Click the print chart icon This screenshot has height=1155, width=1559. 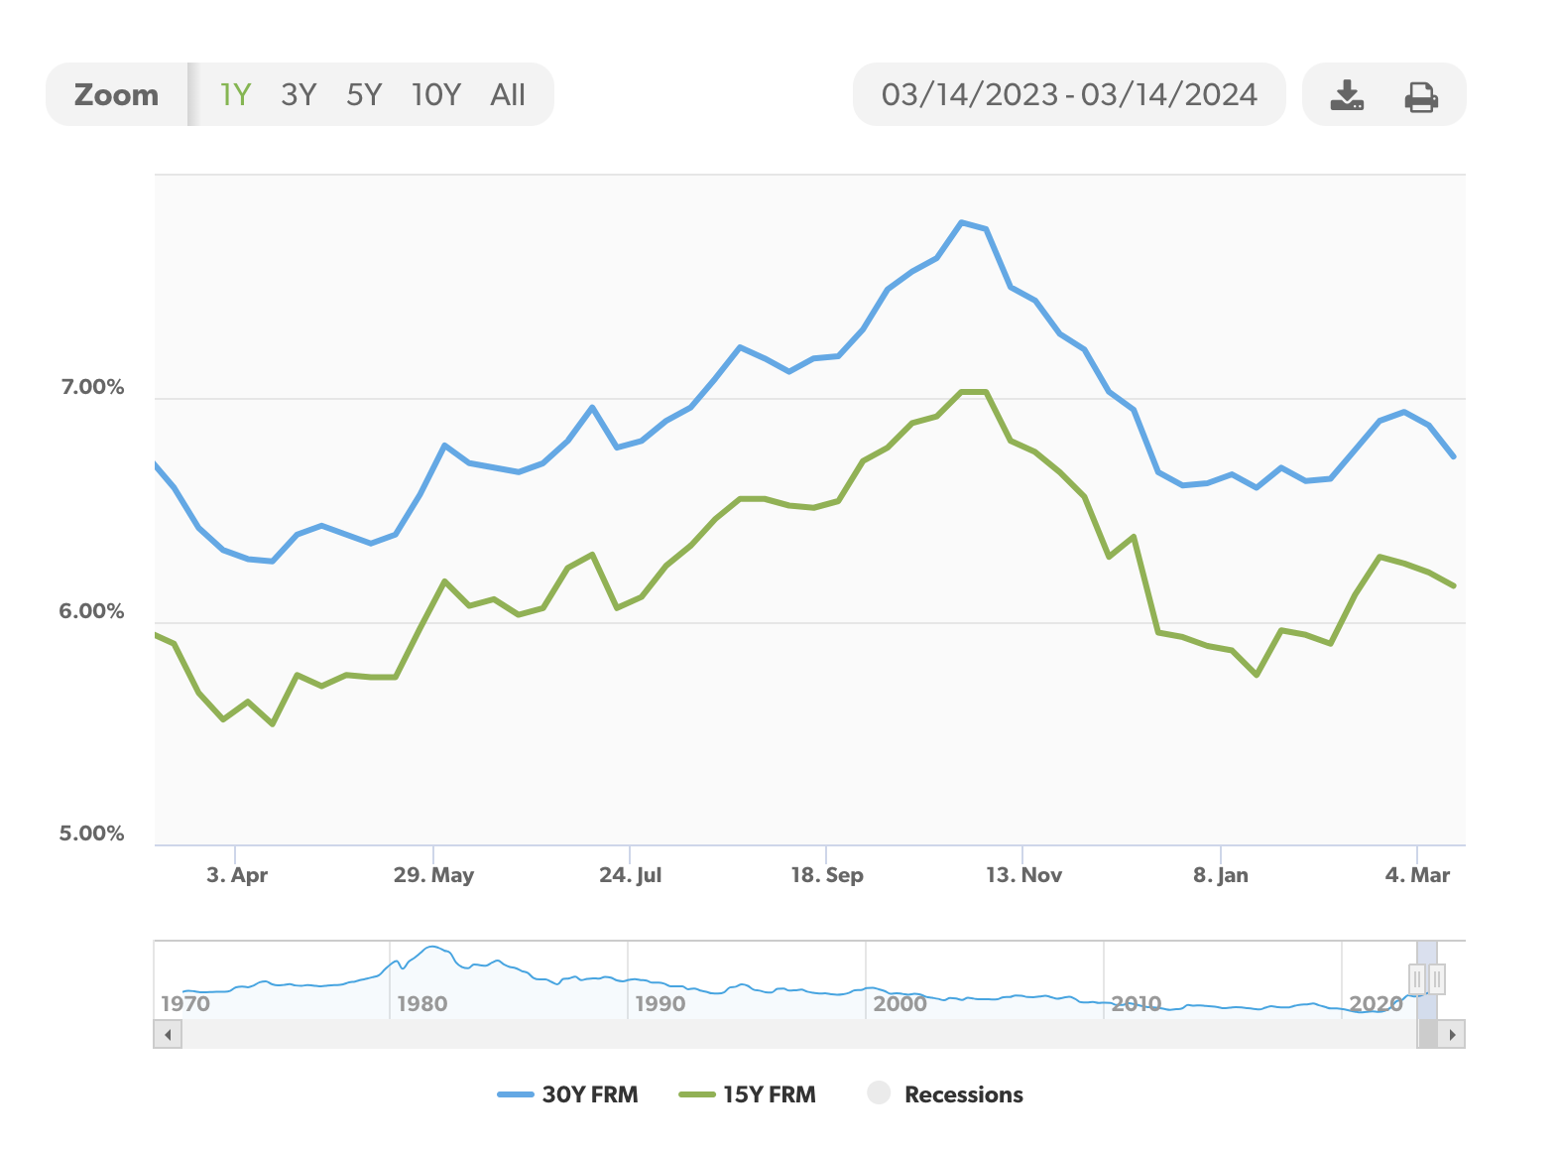(1421, 96)
